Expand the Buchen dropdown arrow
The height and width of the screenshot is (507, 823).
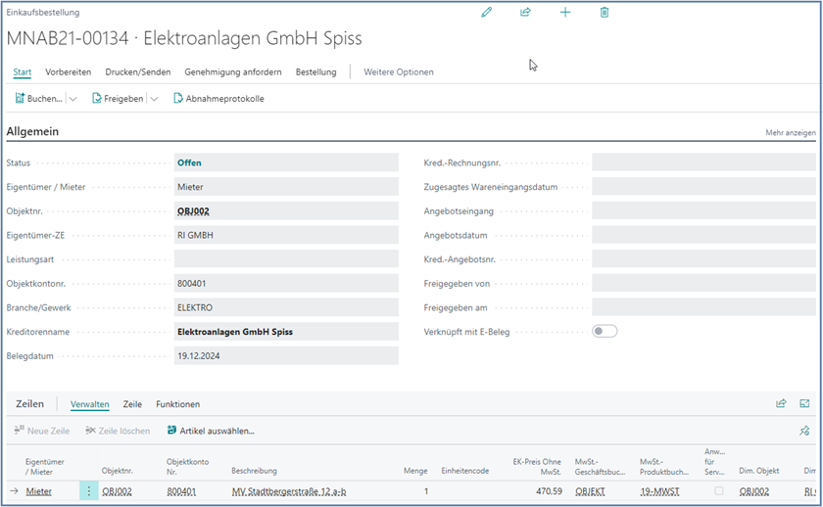coord(73,99)
